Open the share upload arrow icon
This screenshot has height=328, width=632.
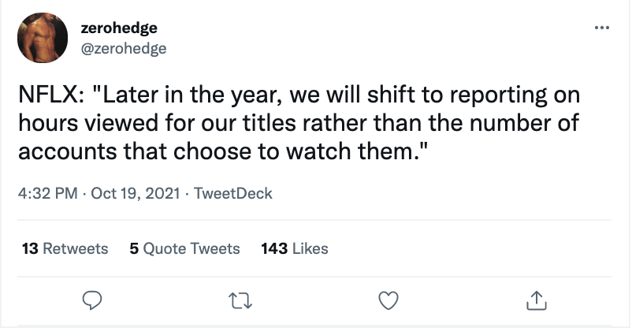point(537,300)
